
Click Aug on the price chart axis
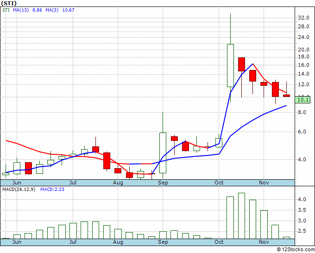click(x=118, y=183)
